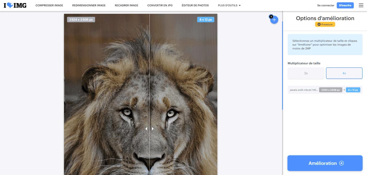Select the 2x size multiplier
367x175 pixels.
[x=306, y=73]
